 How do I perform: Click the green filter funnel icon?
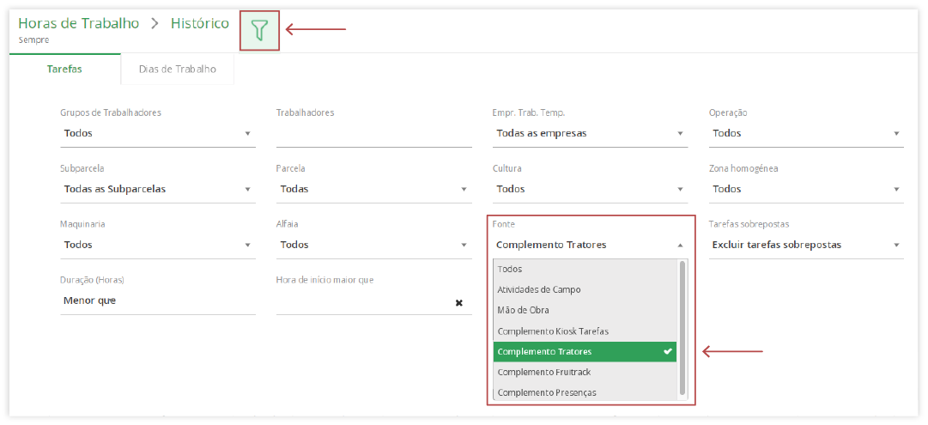[259, 29]
